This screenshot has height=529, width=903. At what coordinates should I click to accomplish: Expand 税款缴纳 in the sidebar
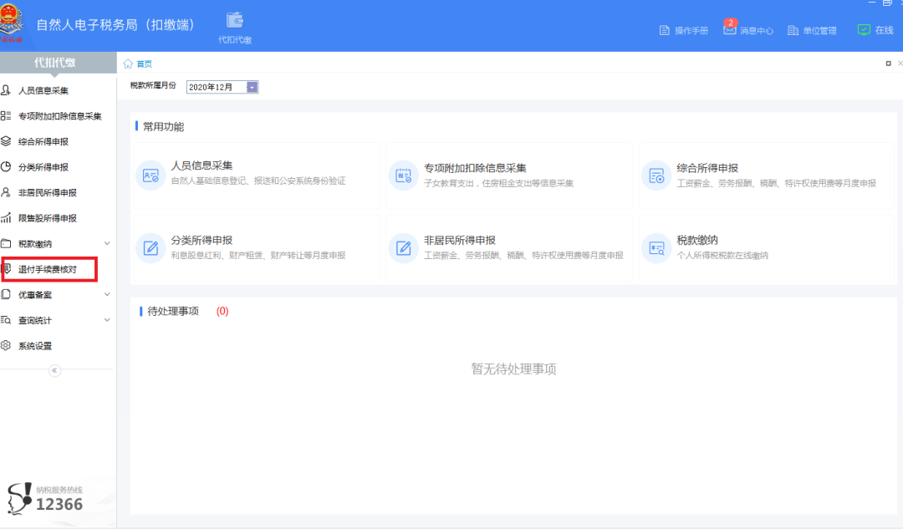pos(107,244)
